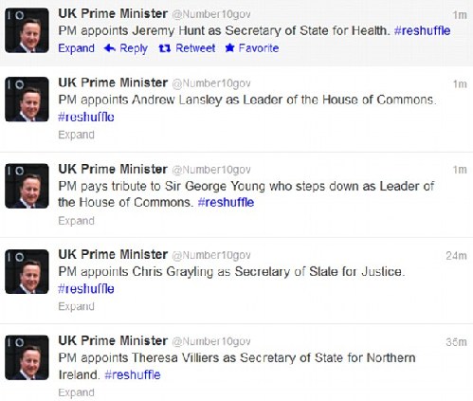Open UK Prime Minister name on Grayling tweet
This screenshot has width=473, height=401.
pyautogui.click(x=113, y=255)
